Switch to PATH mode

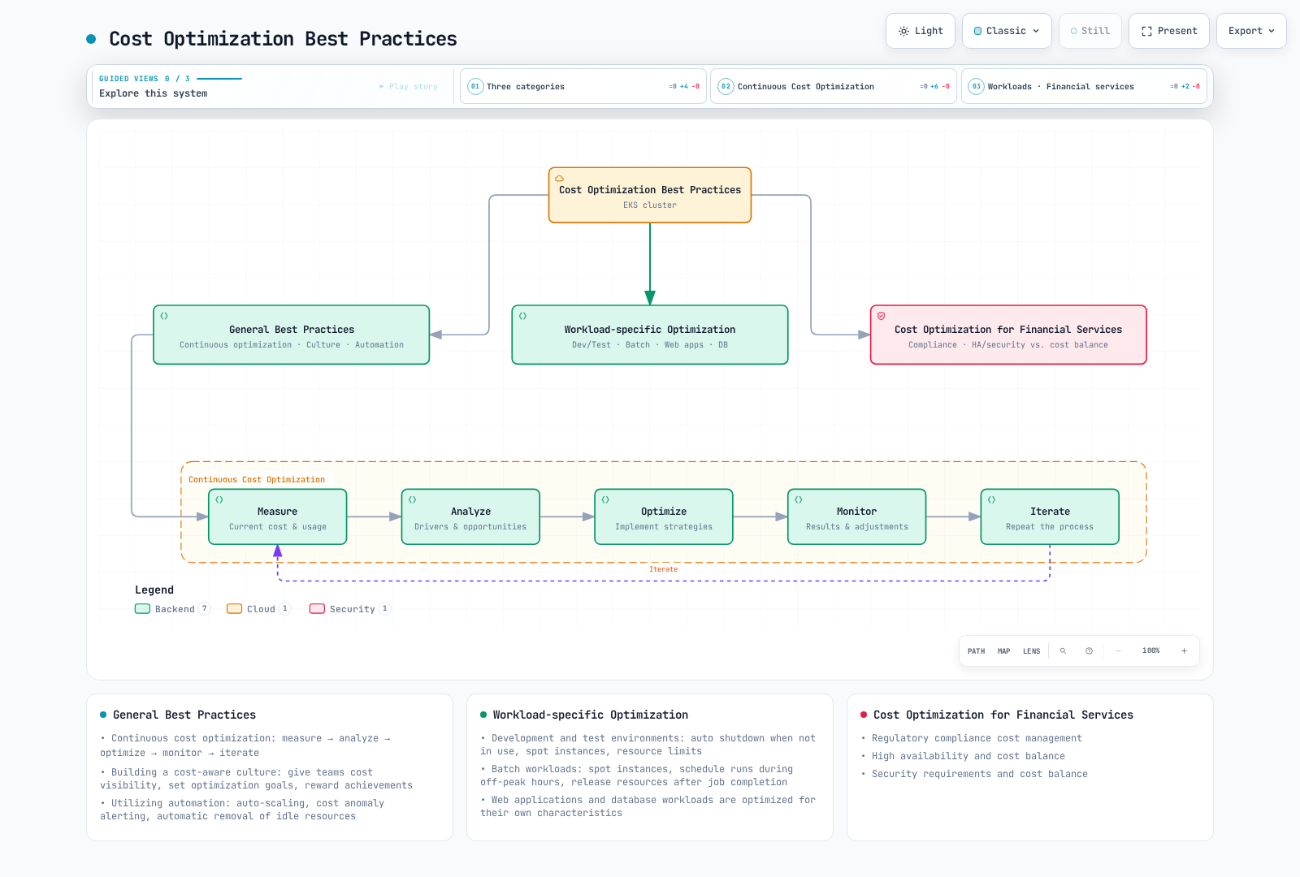(976, 651)
